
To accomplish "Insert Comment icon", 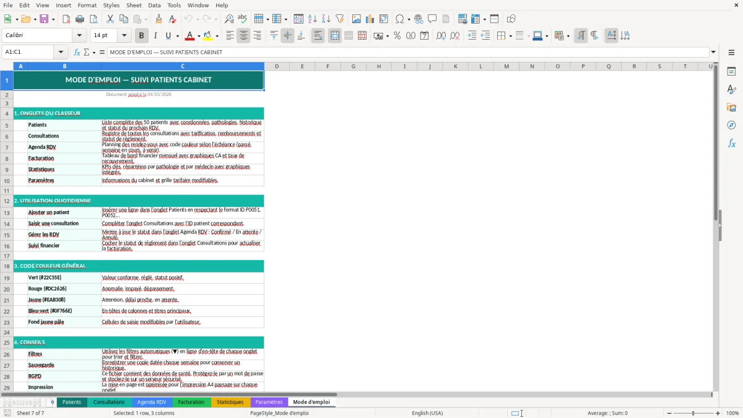I will coord(432,19).
